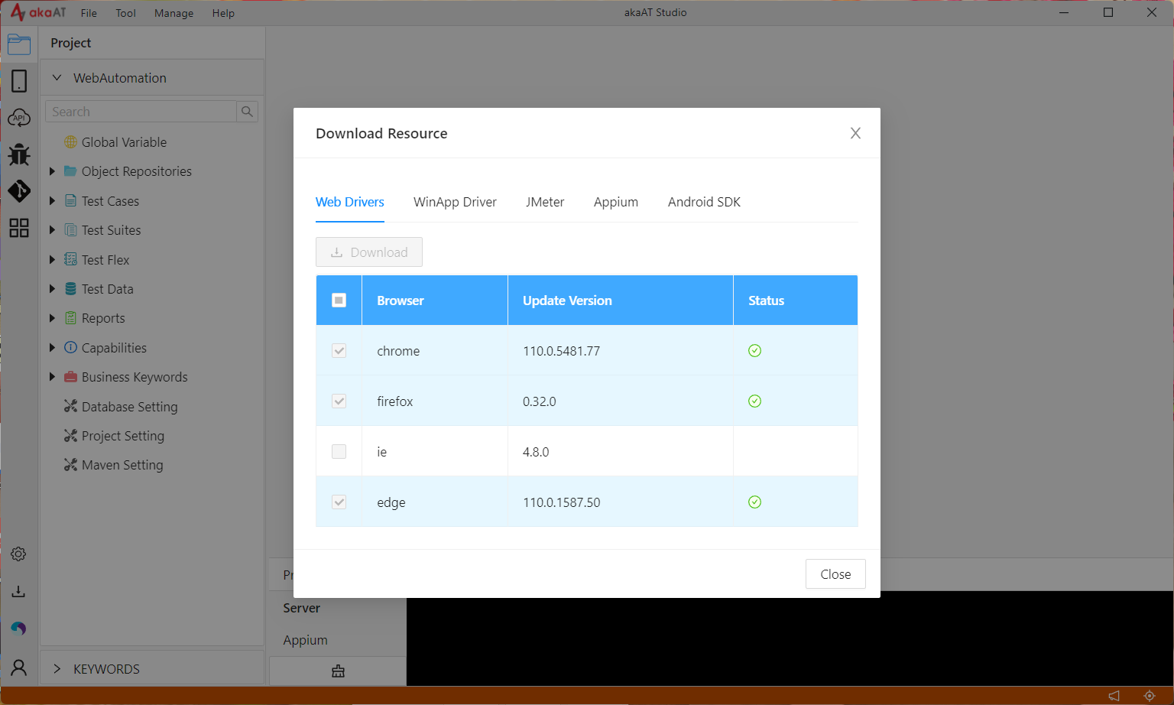Expand the Test Suites node
Viewport: 1174px width, 705px height.
(52, 230)
